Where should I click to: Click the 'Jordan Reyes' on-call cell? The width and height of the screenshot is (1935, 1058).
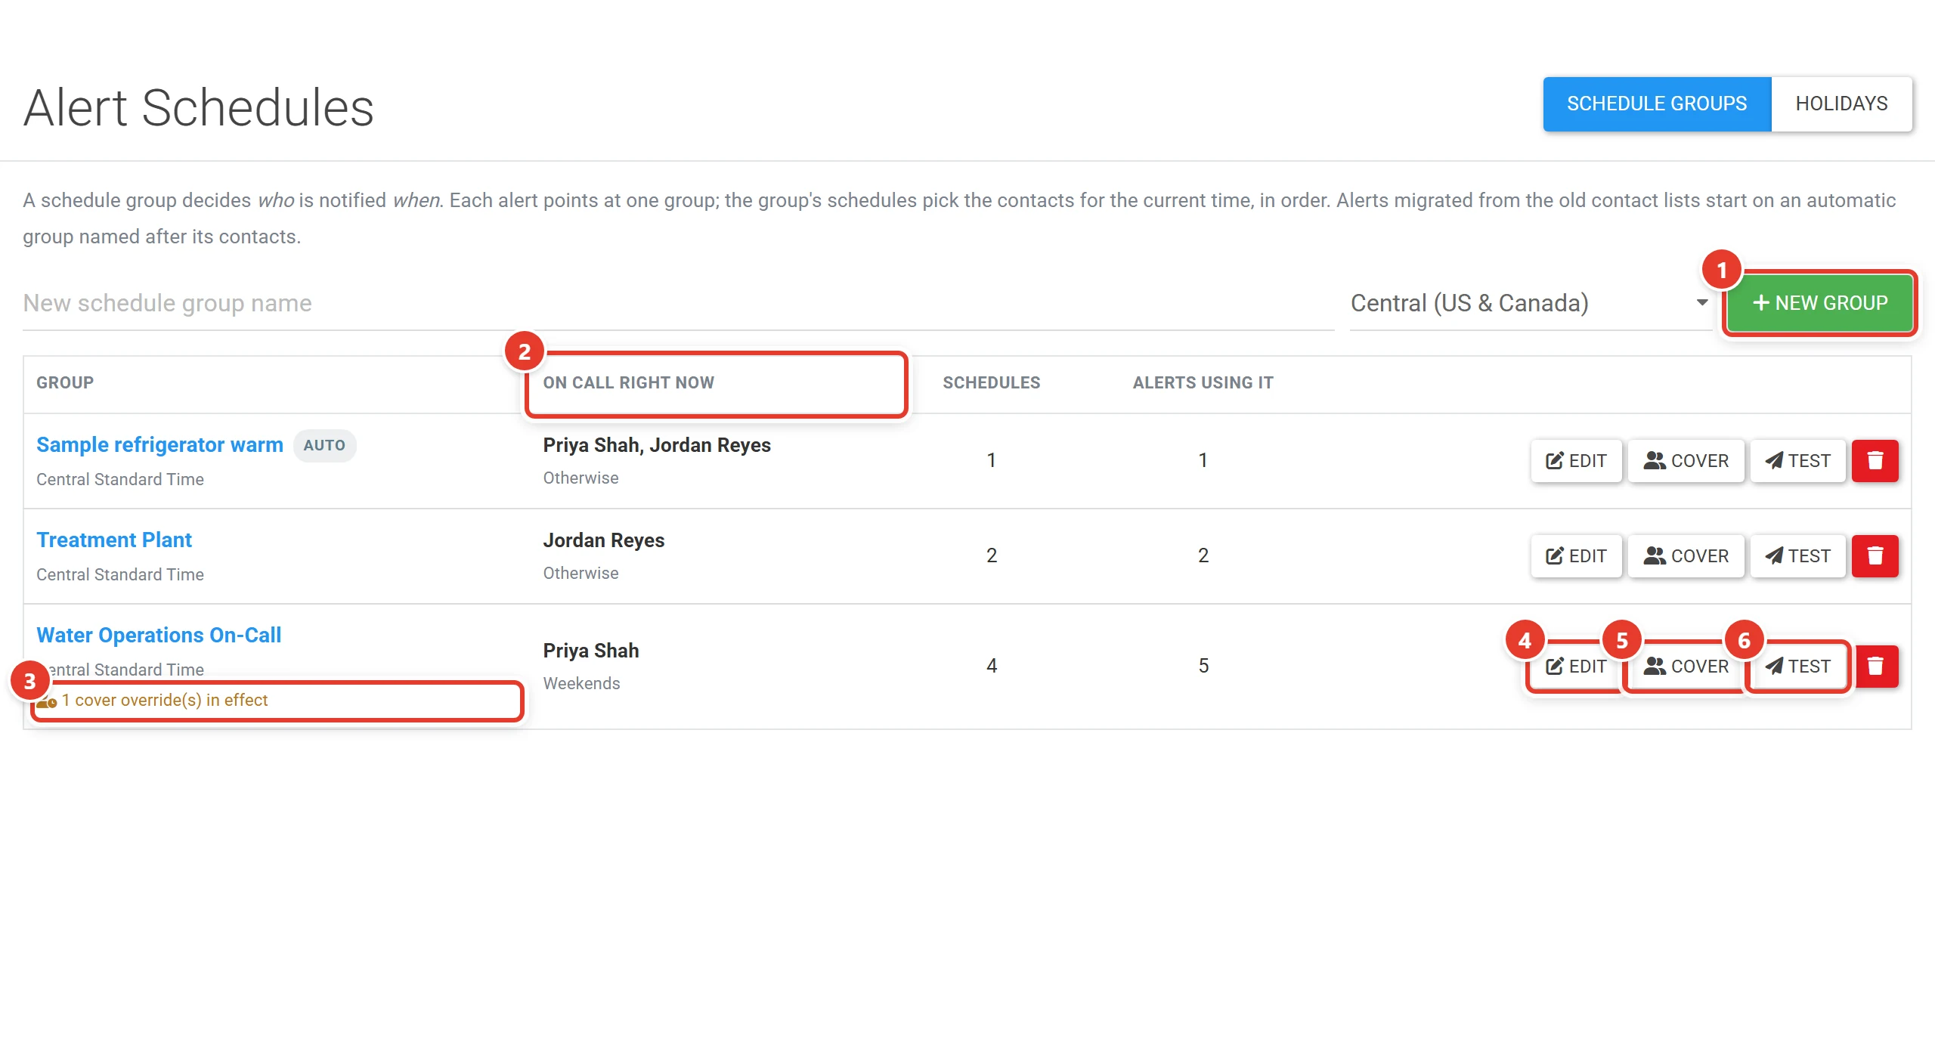click(x=603, y=540)
